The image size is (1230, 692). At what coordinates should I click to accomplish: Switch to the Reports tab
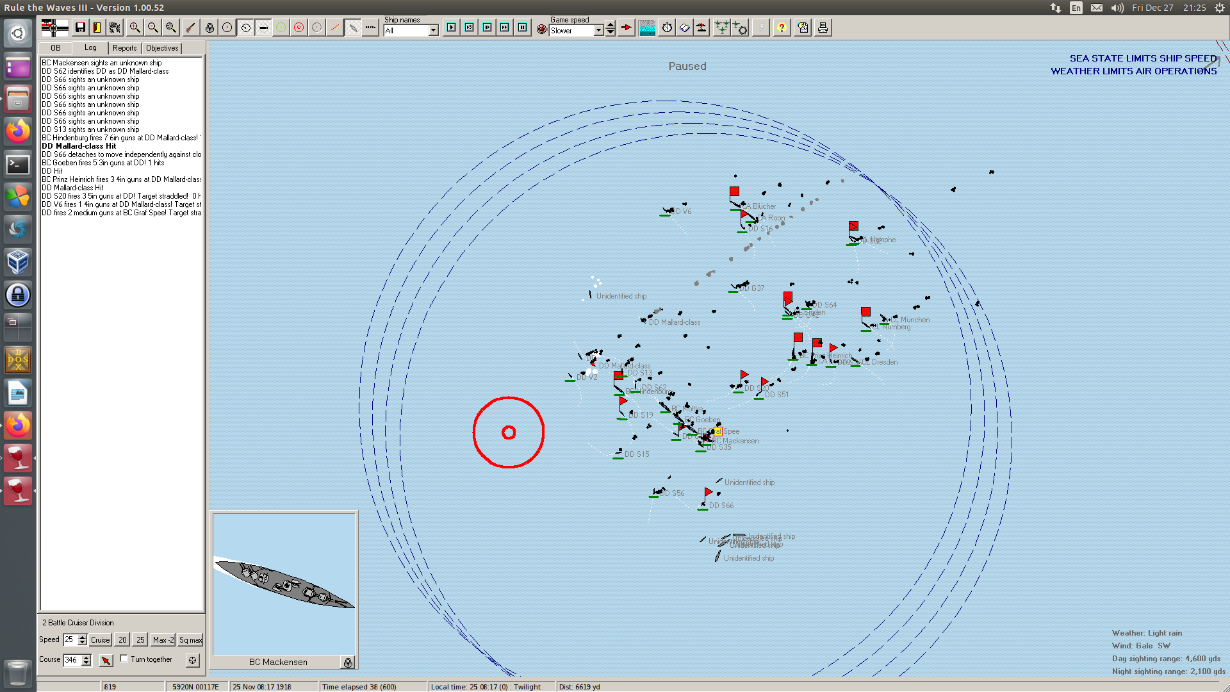[x=124, y=48]
